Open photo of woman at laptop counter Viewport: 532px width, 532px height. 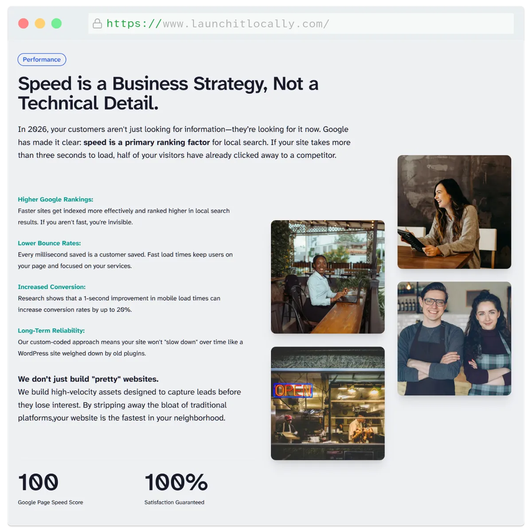click(328, 277)
